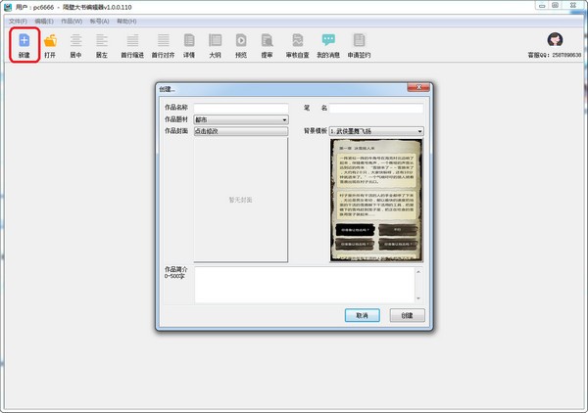Click the 申请签约 contract icon
The height and width of the screenshot is (413, 588).
tap(360, 41)
